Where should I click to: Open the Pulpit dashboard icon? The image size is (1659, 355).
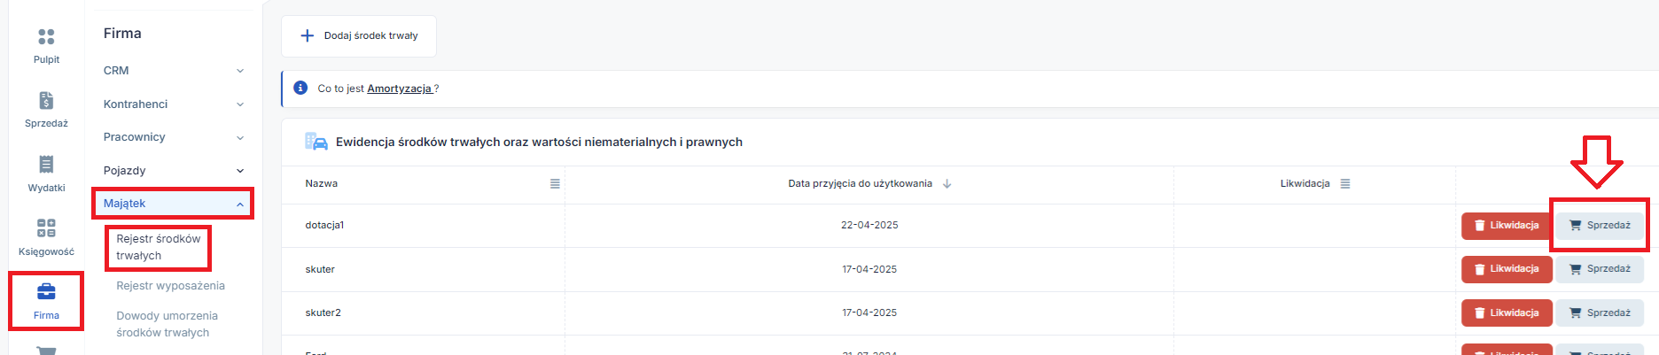tap(46, 37)
